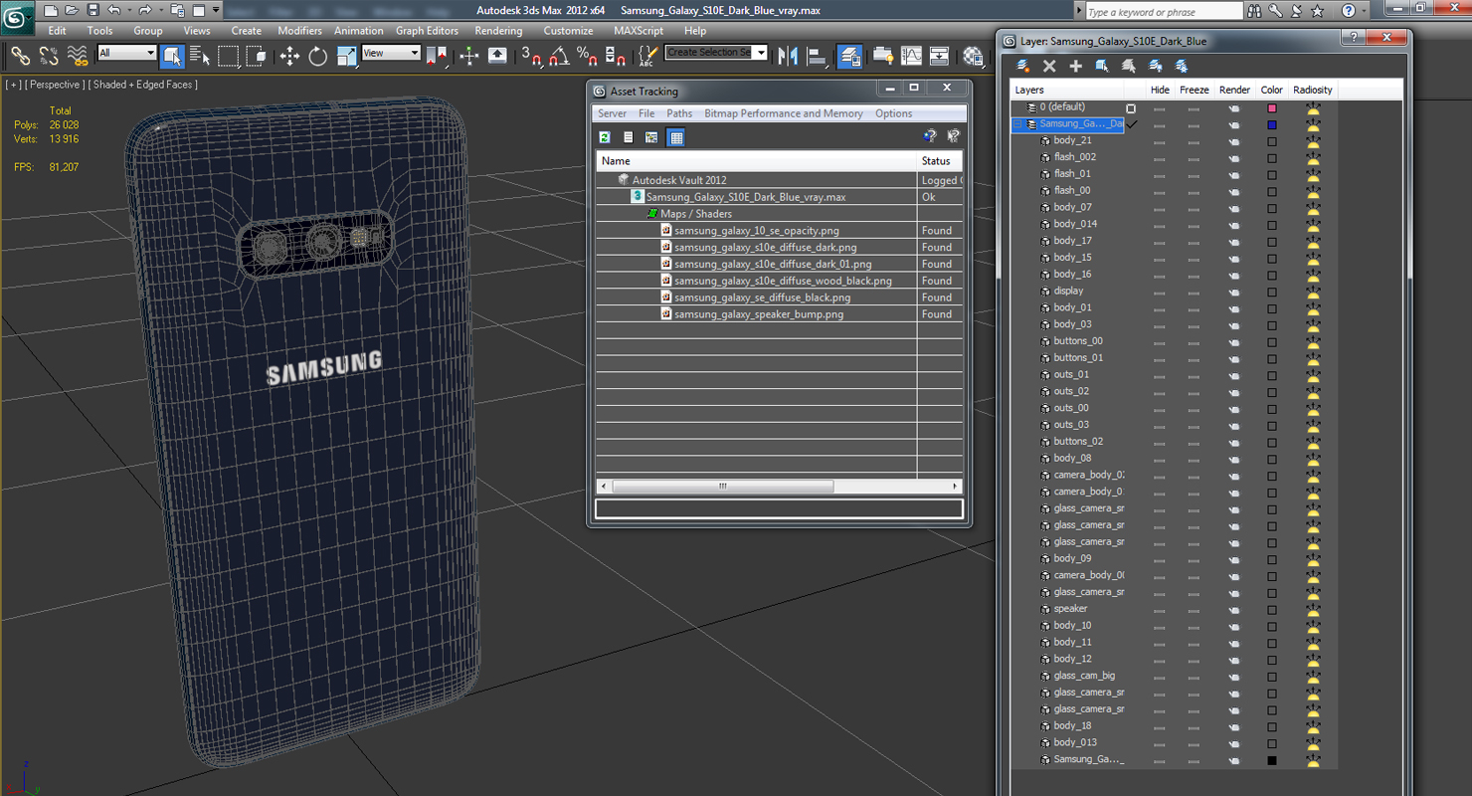Image resolution: width=1472 pixels, height=796 pixels.
Task: Click pink color swatch of 0 (default) layer
Action: pyautogui.click(x=1272, y=107)
